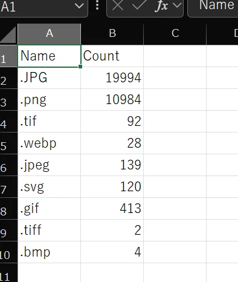Select row 5 header

pyautogui.click(x=8, y=143)
